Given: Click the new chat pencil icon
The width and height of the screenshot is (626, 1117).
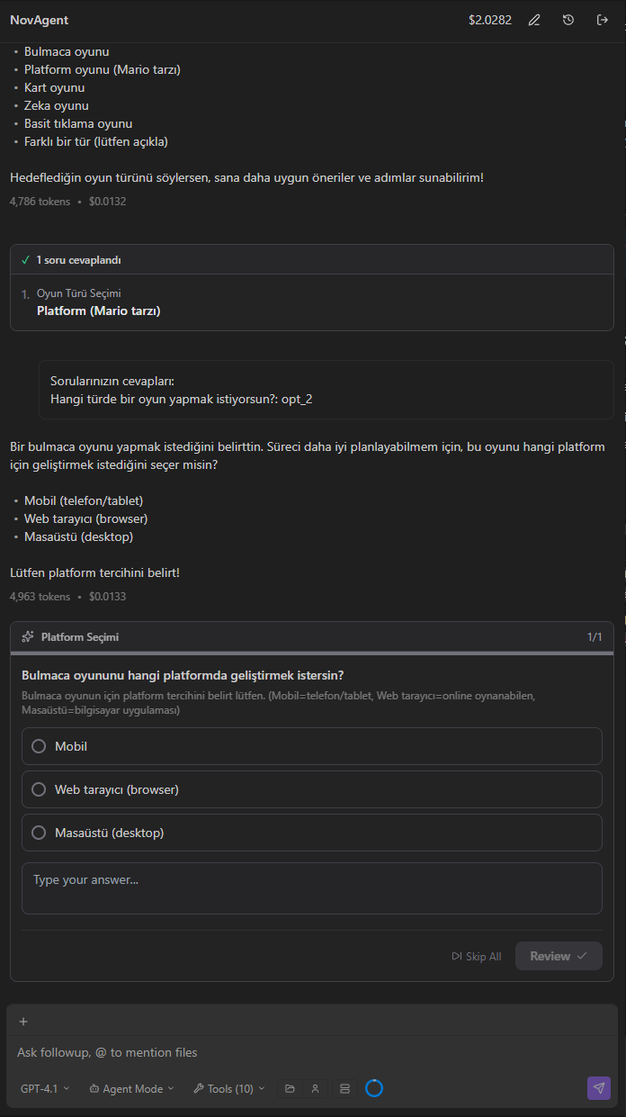Looking at the screenshot, I should 534,20.
